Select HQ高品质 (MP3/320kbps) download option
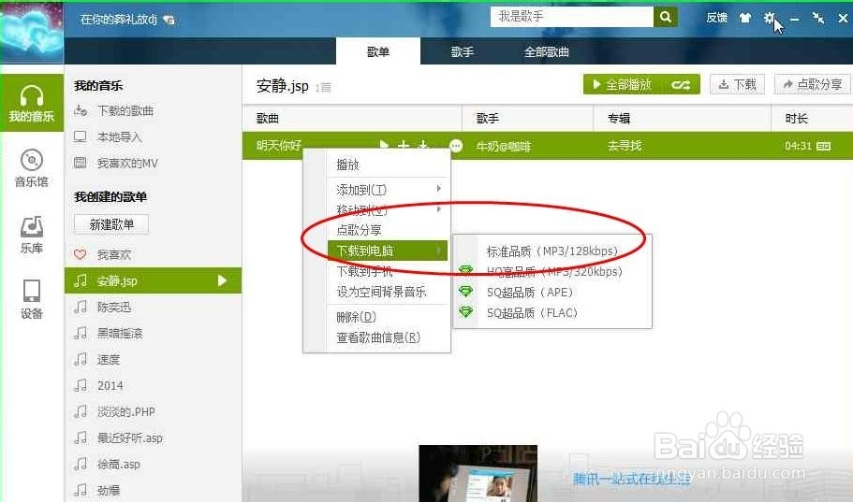The height and width of the screenshot is (502, 853). 552,272
